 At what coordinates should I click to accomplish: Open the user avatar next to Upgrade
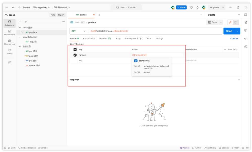(x=204, y=7)
